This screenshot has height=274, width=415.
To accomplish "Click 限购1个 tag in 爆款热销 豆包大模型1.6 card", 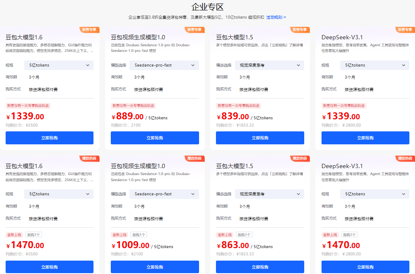I will click(x=33, y=235).
